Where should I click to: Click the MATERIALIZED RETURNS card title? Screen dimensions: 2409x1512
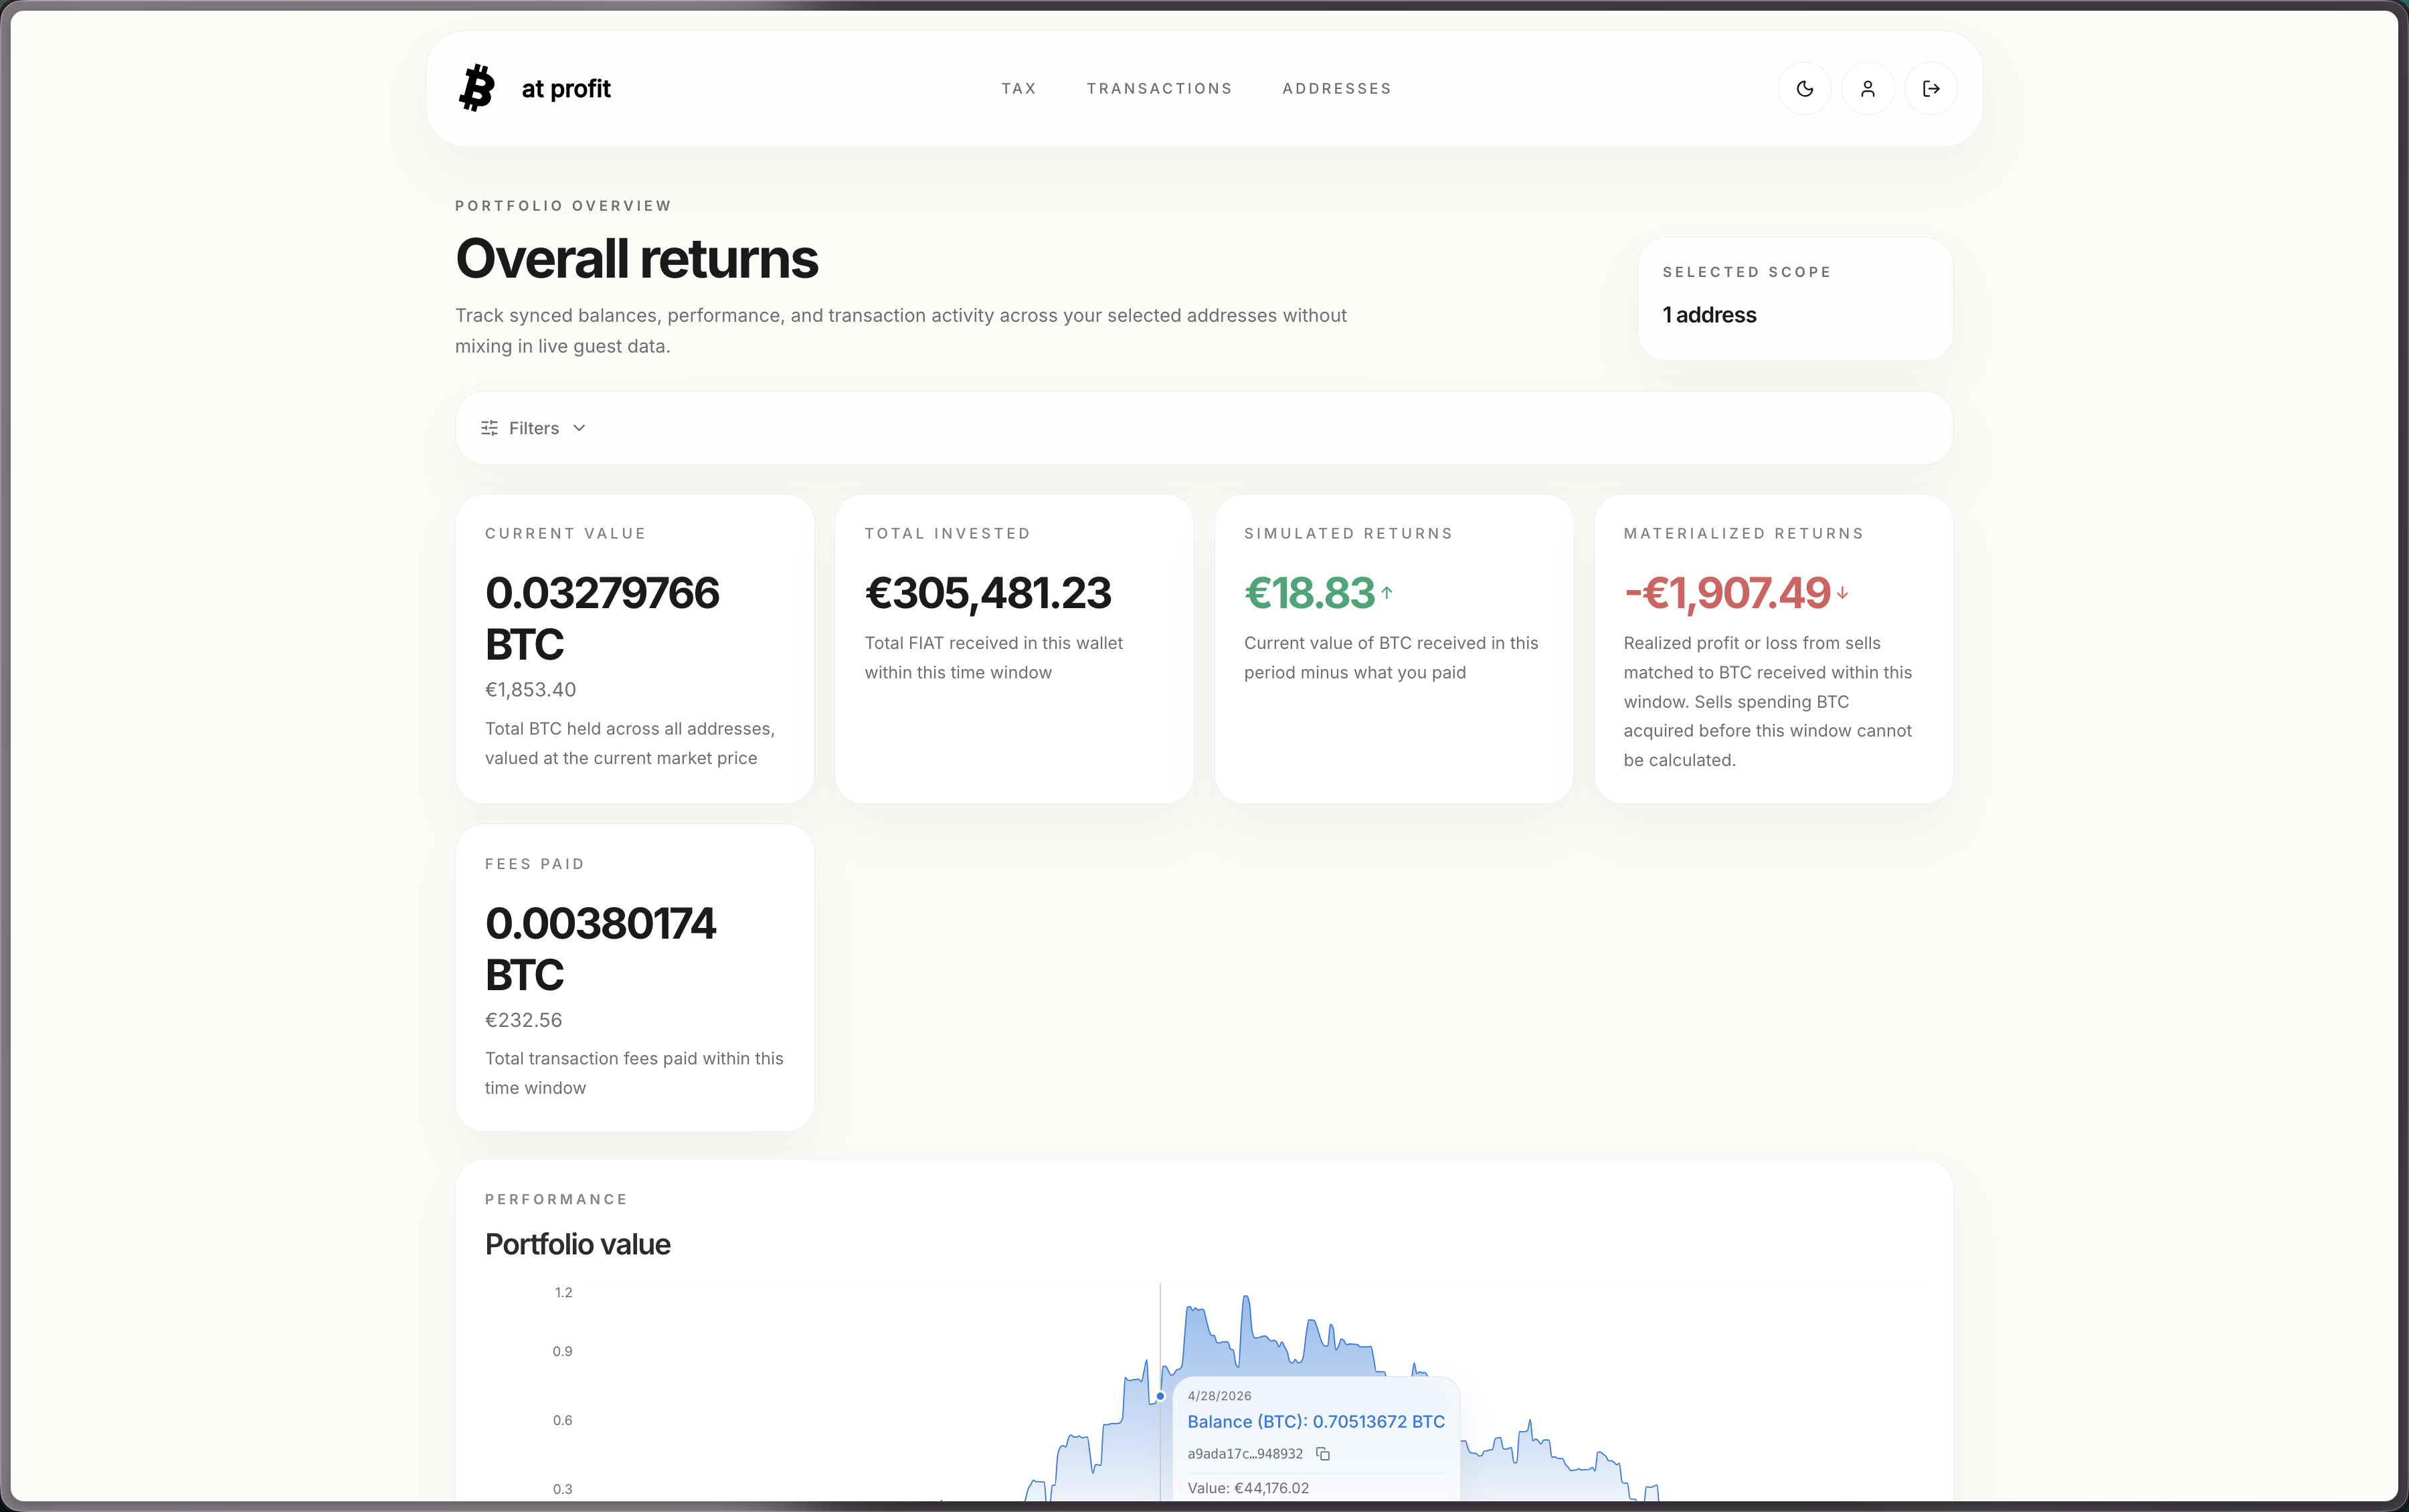coord(1743,534)
